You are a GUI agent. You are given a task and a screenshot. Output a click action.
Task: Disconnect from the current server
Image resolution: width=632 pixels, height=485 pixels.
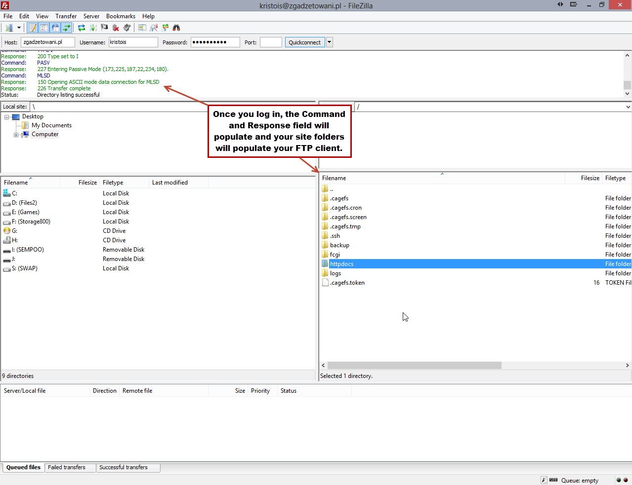point(116,28)
